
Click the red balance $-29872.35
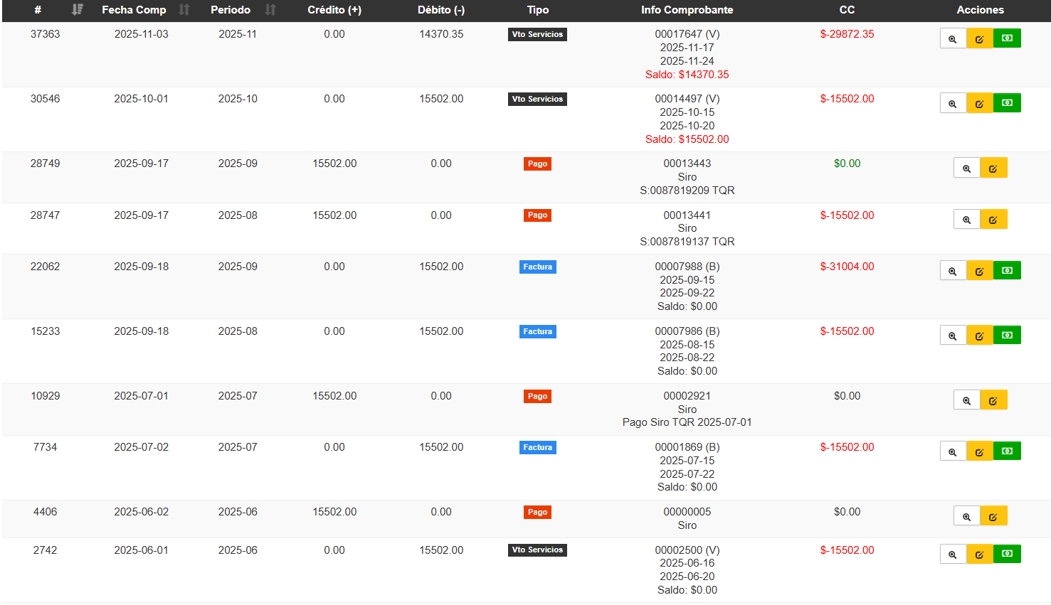pos(847,34)
